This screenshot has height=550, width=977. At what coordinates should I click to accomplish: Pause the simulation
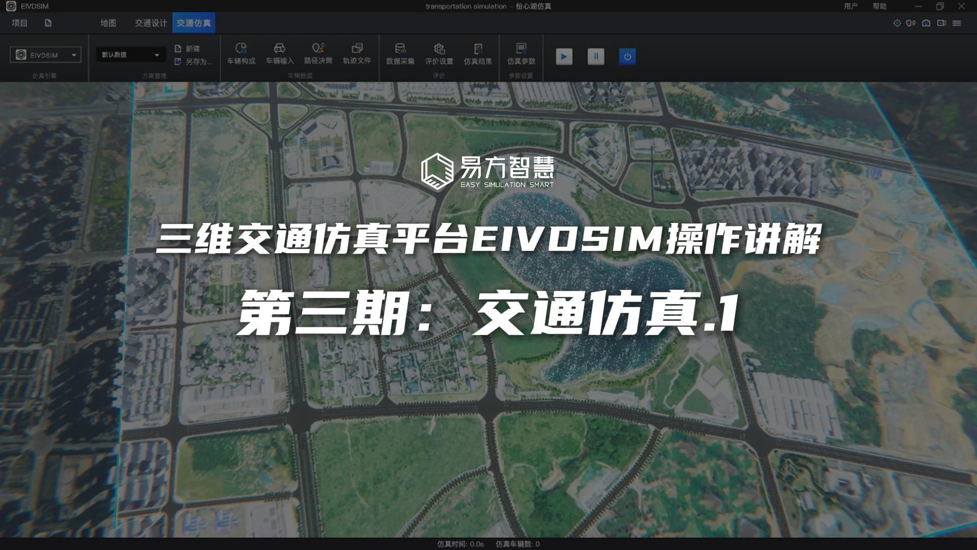click(x=596, y=57)
